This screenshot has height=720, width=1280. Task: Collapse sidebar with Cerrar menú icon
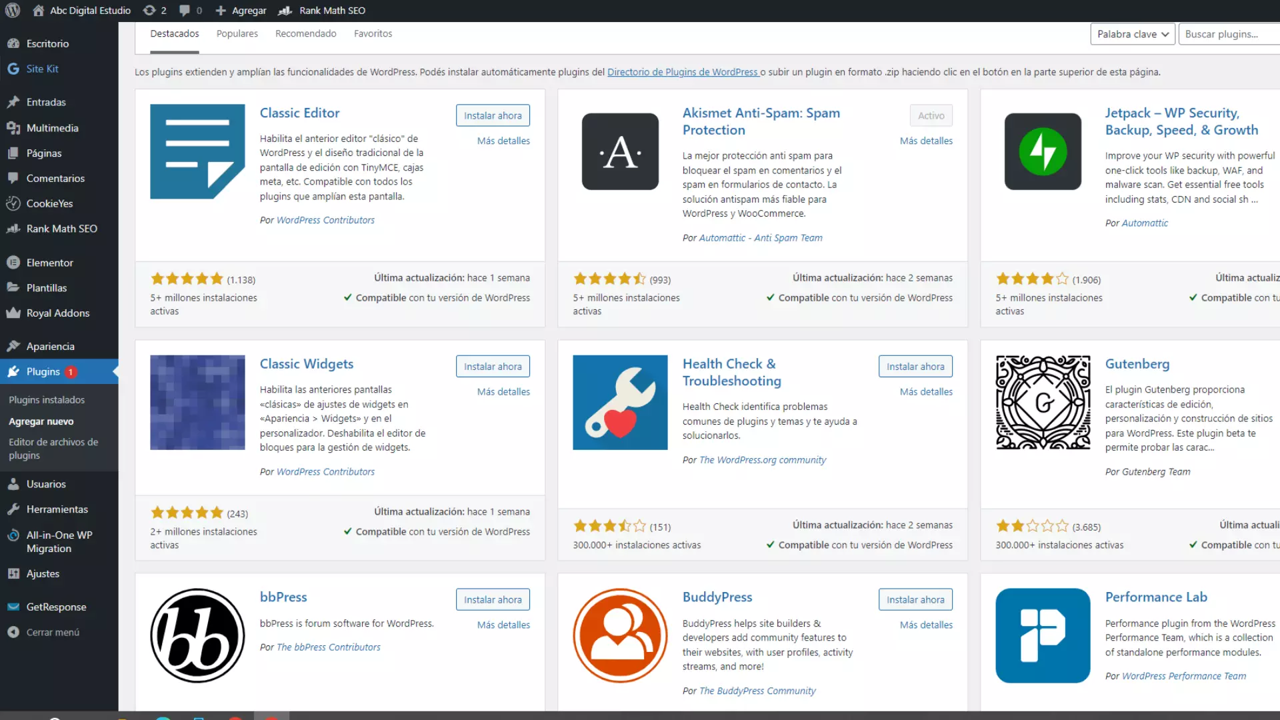13,632
